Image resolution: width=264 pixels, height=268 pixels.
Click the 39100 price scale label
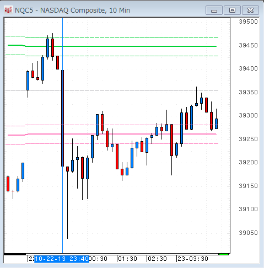point(248,209)
